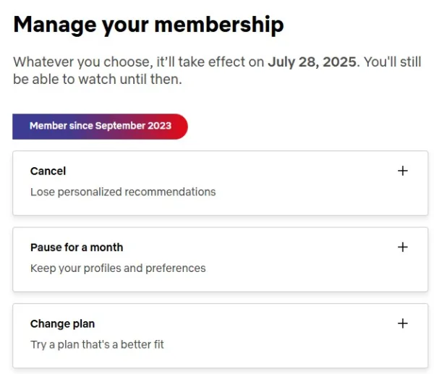Screen dimensions: 434x374
Task: Expand the Change plan title
Action: [x=62, y=324]
